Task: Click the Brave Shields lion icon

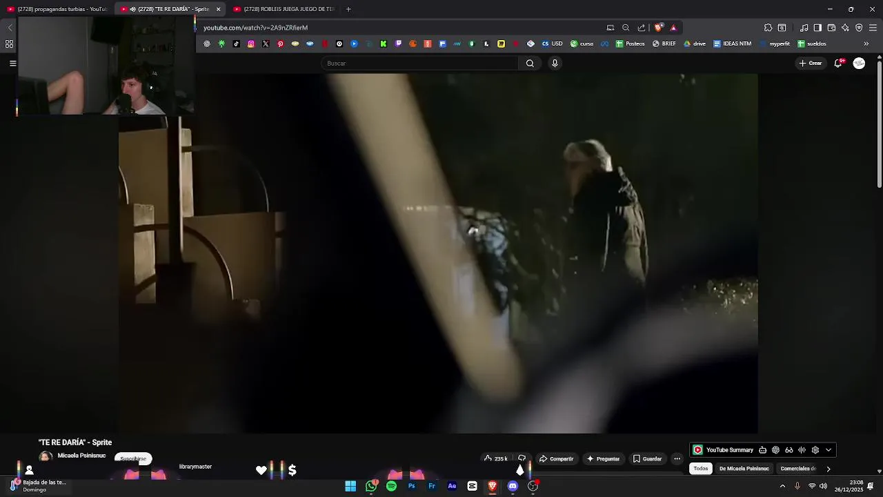Action: 659,28
